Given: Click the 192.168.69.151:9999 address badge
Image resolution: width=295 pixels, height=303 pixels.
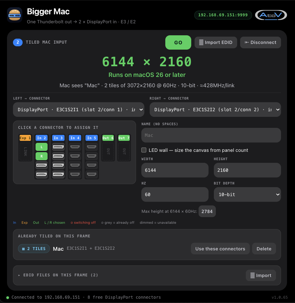Looking at the screenshot, I should [223, 15].
